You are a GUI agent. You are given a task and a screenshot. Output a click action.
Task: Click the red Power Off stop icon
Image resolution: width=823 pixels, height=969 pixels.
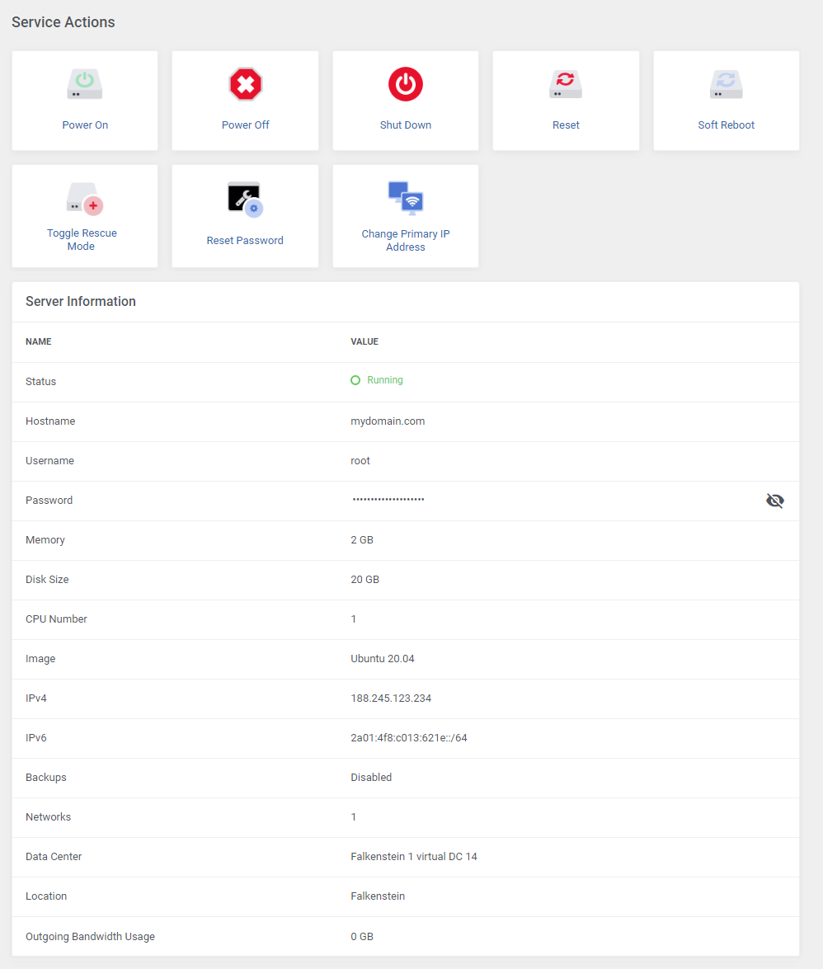245,84
